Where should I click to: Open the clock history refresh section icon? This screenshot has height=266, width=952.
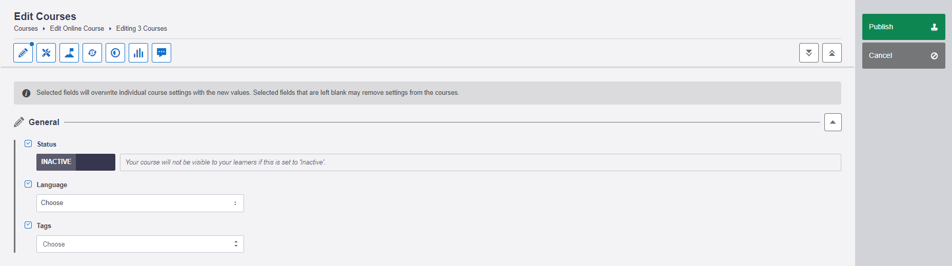click(92, 53)
